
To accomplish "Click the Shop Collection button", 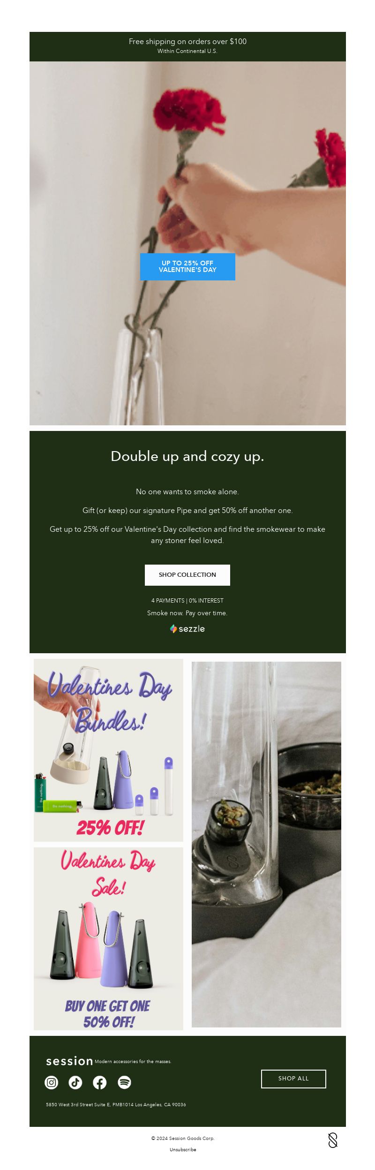I will [x=187, y=575].
